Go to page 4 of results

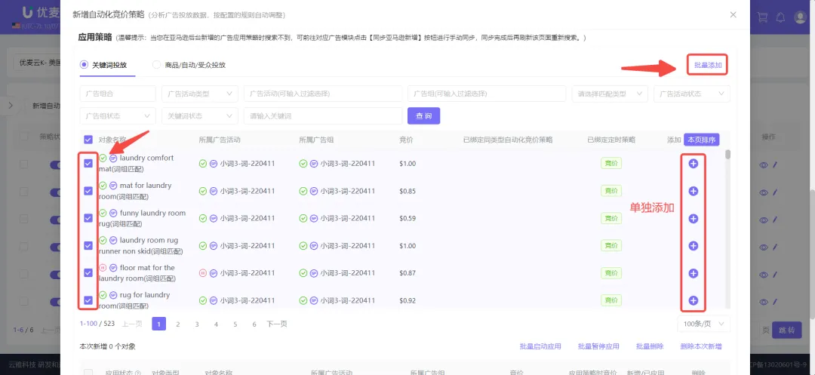coord(217,324)
